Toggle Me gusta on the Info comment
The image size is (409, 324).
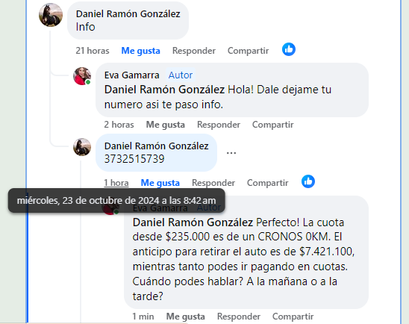pyautogui.click(x=140, y=51)
